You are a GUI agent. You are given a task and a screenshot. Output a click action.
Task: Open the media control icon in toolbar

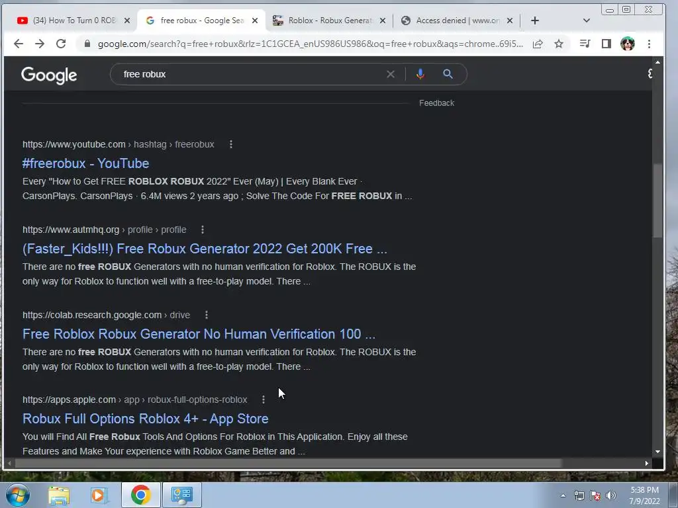tap(585, 44)
